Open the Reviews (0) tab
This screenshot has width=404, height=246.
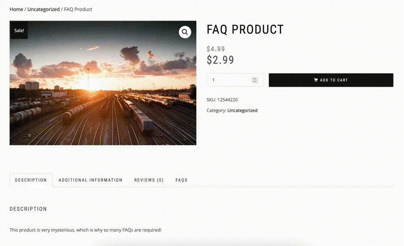click(x=149, y=180)
